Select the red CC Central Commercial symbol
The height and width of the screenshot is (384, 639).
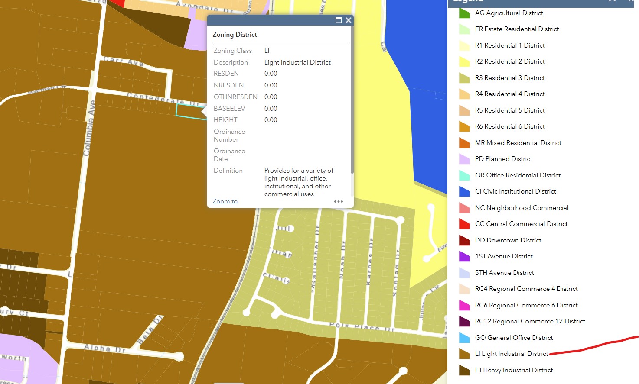pos(464,224)
